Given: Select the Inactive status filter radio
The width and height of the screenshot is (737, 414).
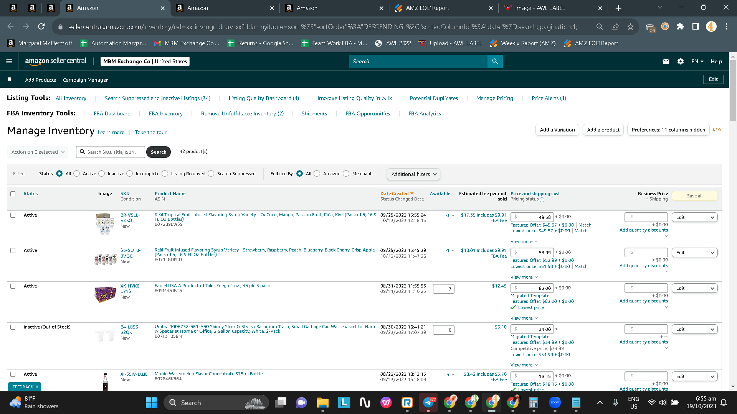Looking at the screenshot, I should coord(102,174).
